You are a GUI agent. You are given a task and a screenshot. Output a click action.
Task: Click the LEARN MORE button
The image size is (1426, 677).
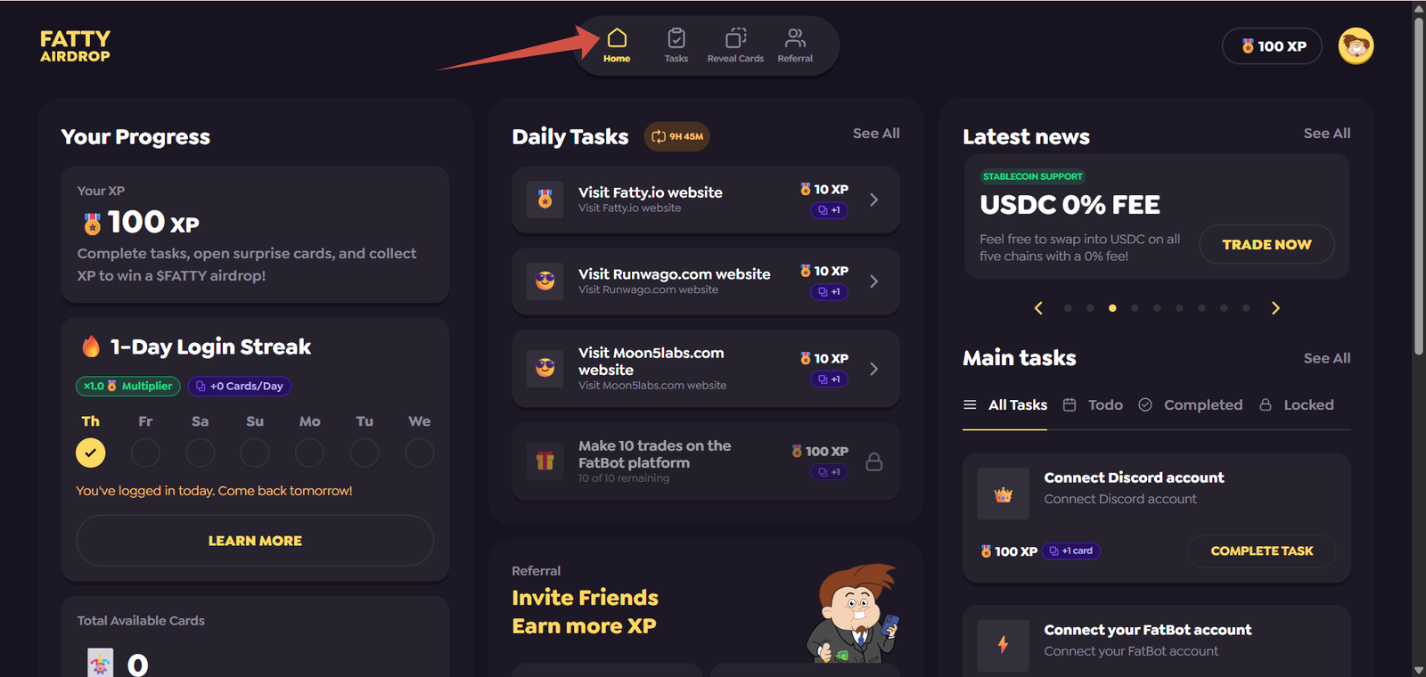[255, 541]
